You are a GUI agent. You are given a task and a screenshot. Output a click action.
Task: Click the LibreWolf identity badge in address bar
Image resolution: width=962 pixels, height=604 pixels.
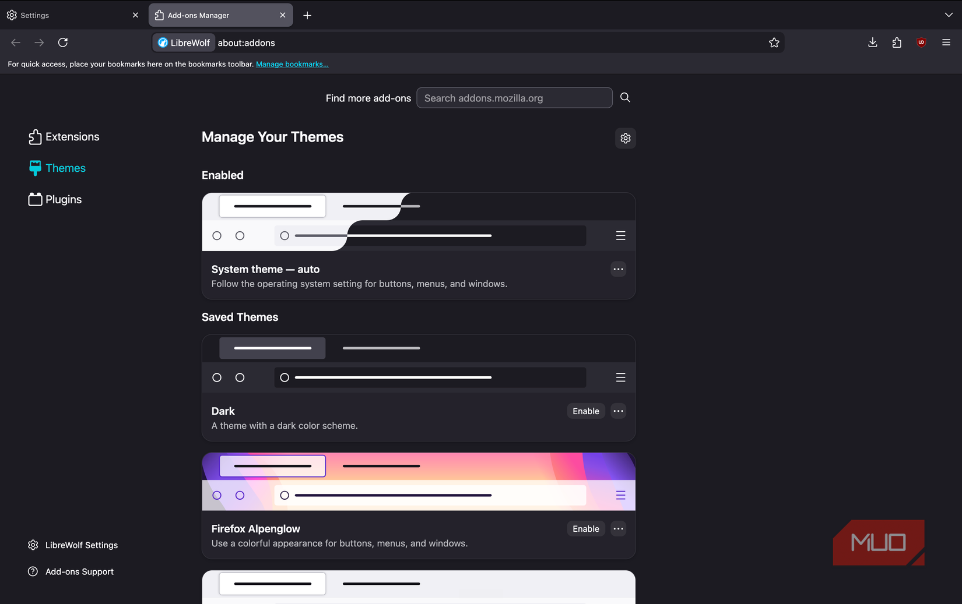[x=184, y=43]
